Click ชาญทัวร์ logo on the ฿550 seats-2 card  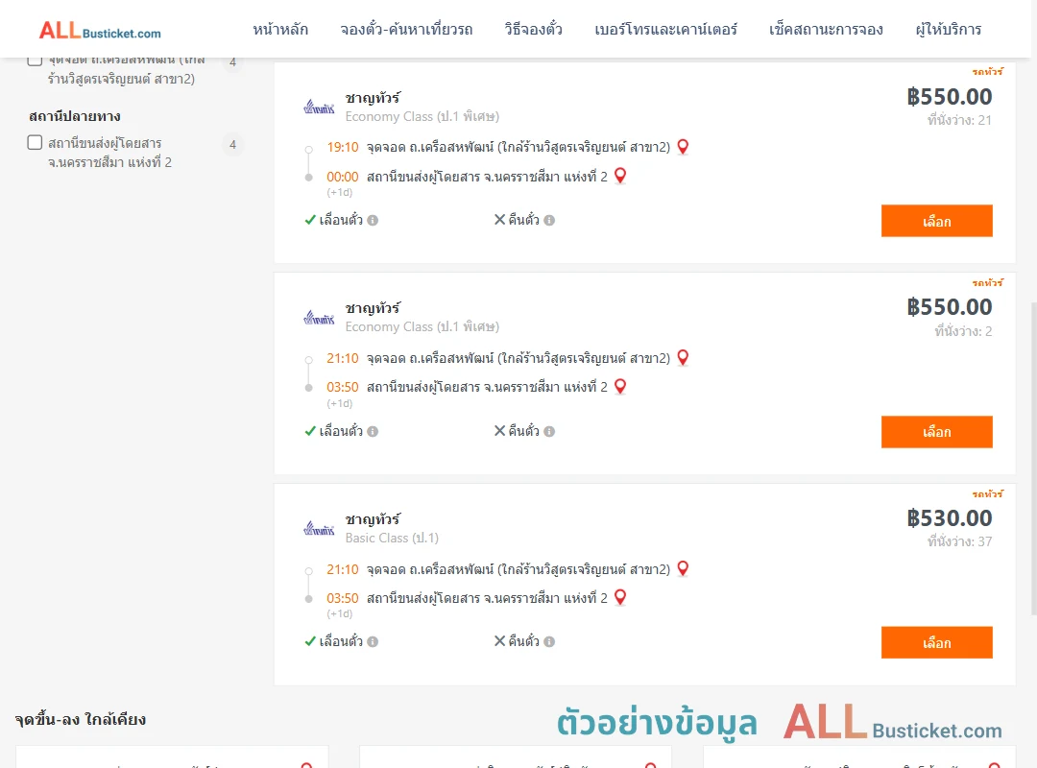click(x=319, y=318)
